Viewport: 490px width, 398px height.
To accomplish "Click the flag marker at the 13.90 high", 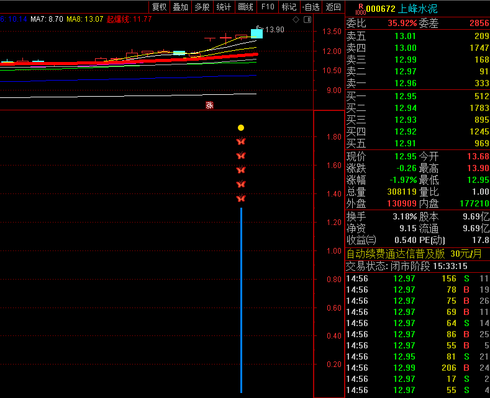I will click(x=258, y=28).
